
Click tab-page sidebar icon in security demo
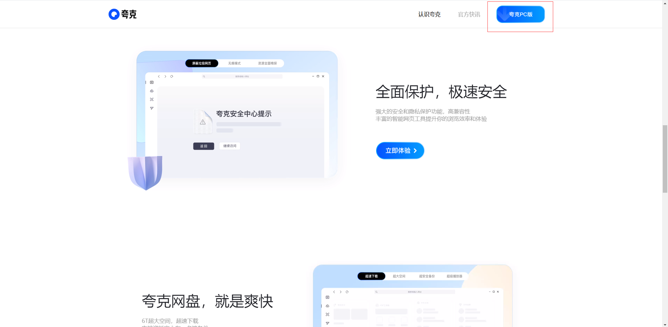[152, 82]
